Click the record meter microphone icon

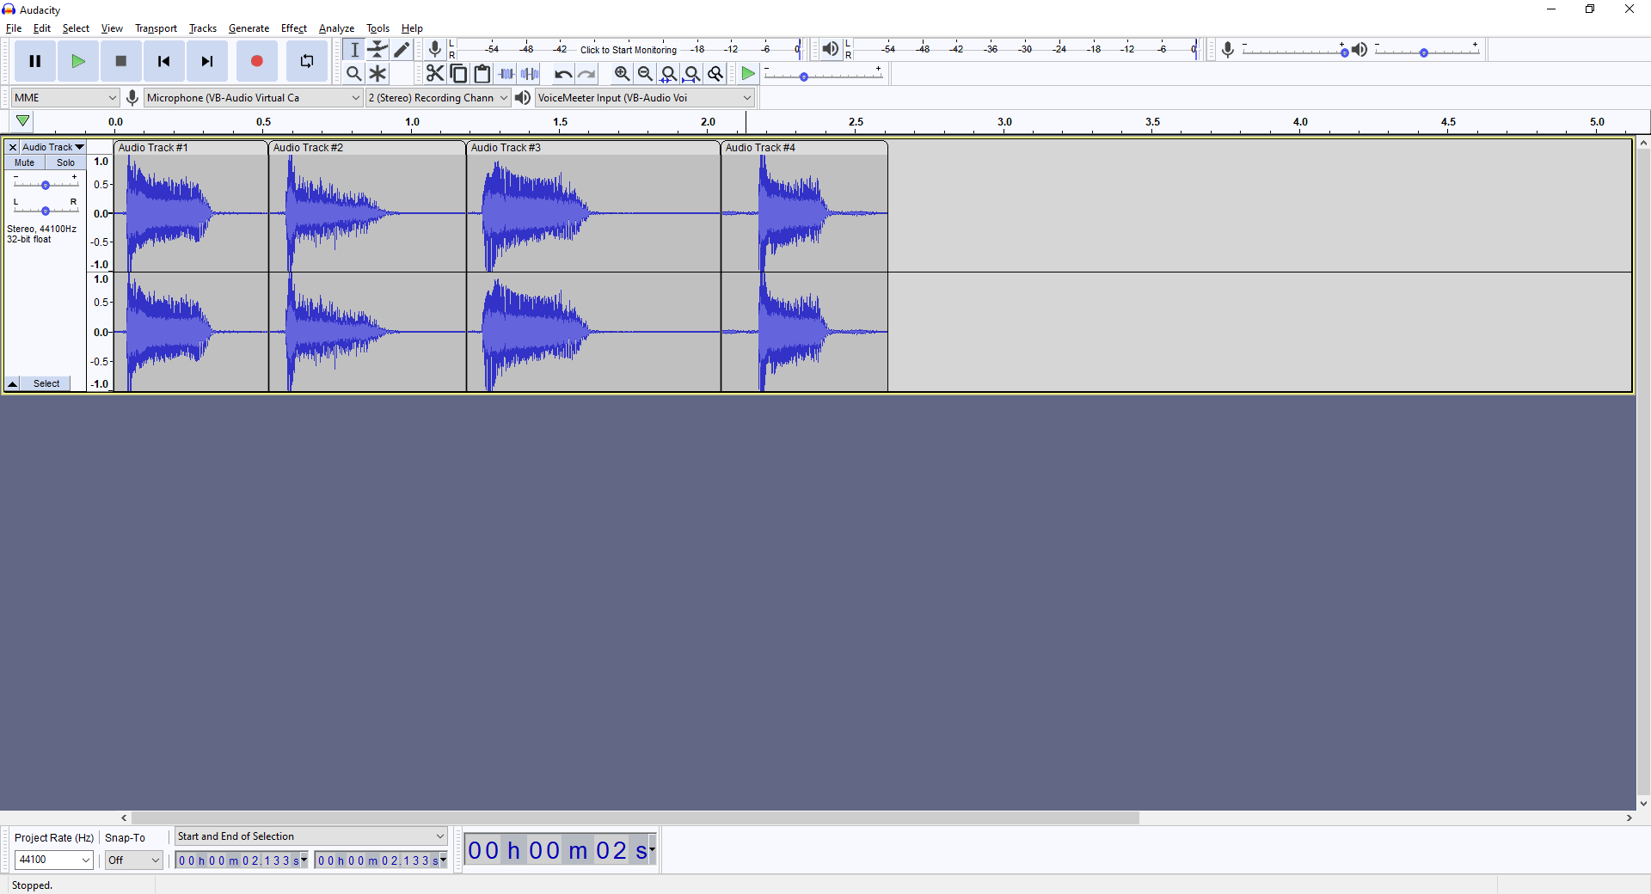click(x=435, y=49)
